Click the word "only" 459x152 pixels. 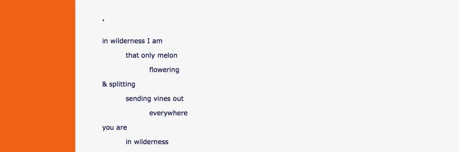148,55
